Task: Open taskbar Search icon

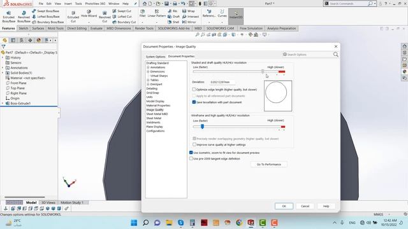Action: [x=146, y=223]
